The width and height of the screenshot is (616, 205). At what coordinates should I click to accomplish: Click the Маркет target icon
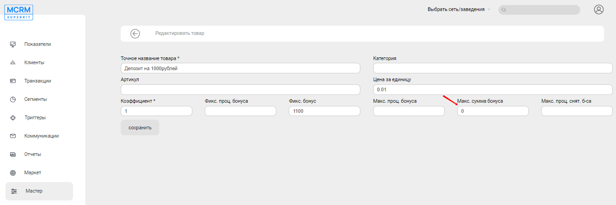(x=13, y=173)
